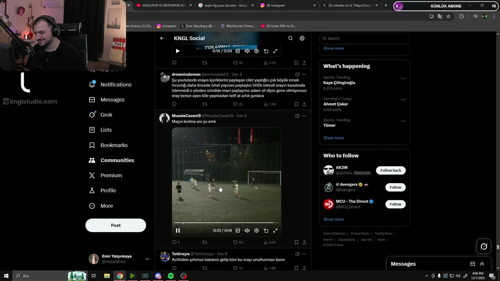Bookmark MusalaCavani9's post
Viewport: 500px width, 281px height.
[x=296, y=242]
